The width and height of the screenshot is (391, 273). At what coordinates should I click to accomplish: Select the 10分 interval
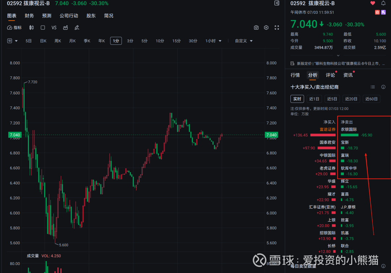(160, 41)
